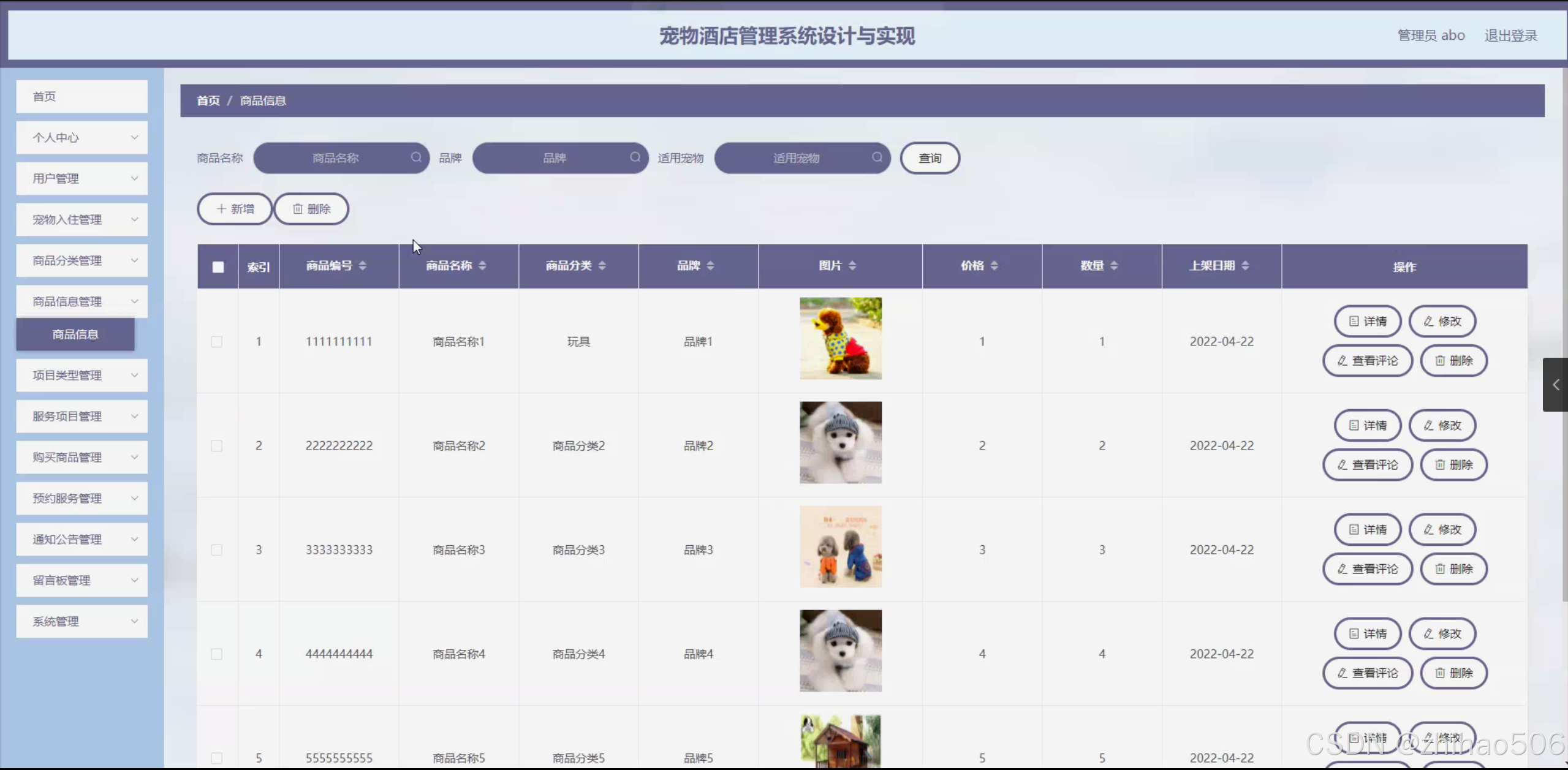Sort table by 价格 column arrows

994,265
